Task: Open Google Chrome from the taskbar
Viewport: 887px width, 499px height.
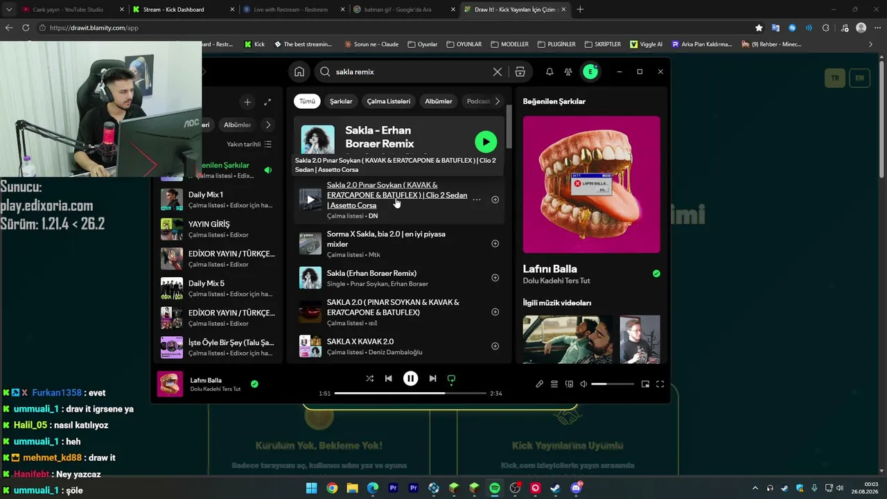Action: coord(332,488)
